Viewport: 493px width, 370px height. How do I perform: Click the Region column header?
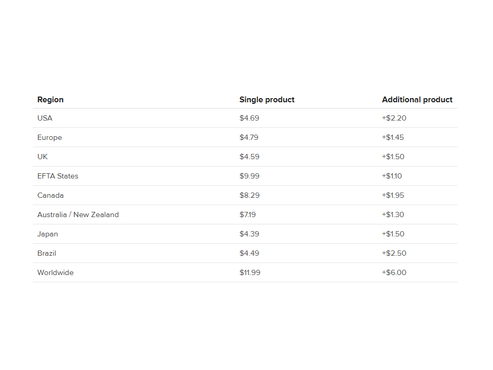tap(51, 100)
